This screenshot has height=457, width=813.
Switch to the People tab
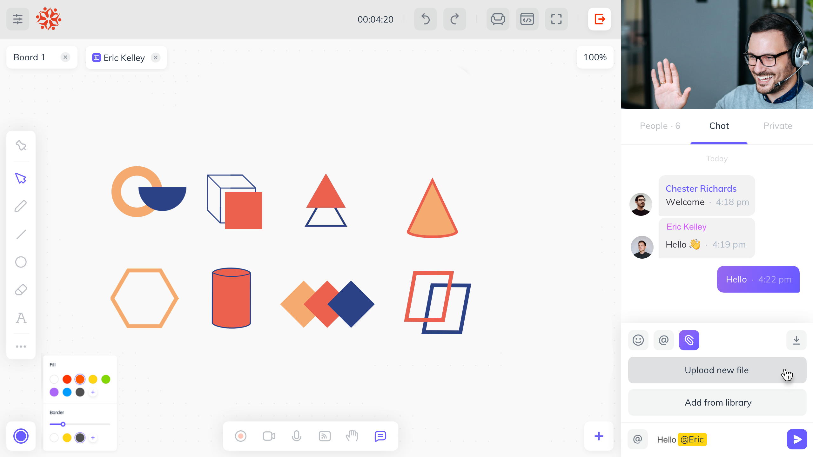660,126
